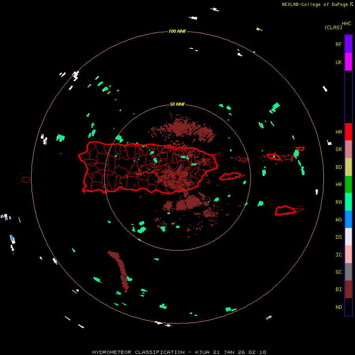Click the GC legend label
This screenshot has height=355, width=355.
338,272
